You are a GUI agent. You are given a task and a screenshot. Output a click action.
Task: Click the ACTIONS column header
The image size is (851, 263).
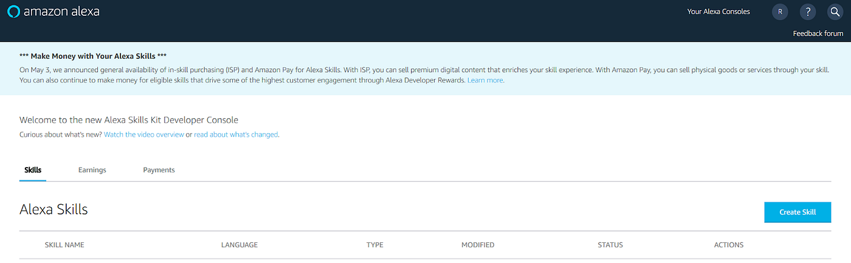pos(729,245)
